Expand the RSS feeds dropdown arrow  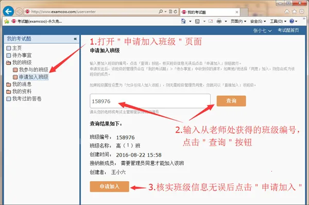[x=204, y=21]
